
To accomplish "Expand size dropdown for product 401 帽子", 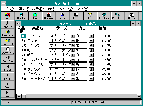I will coord(73,55).
